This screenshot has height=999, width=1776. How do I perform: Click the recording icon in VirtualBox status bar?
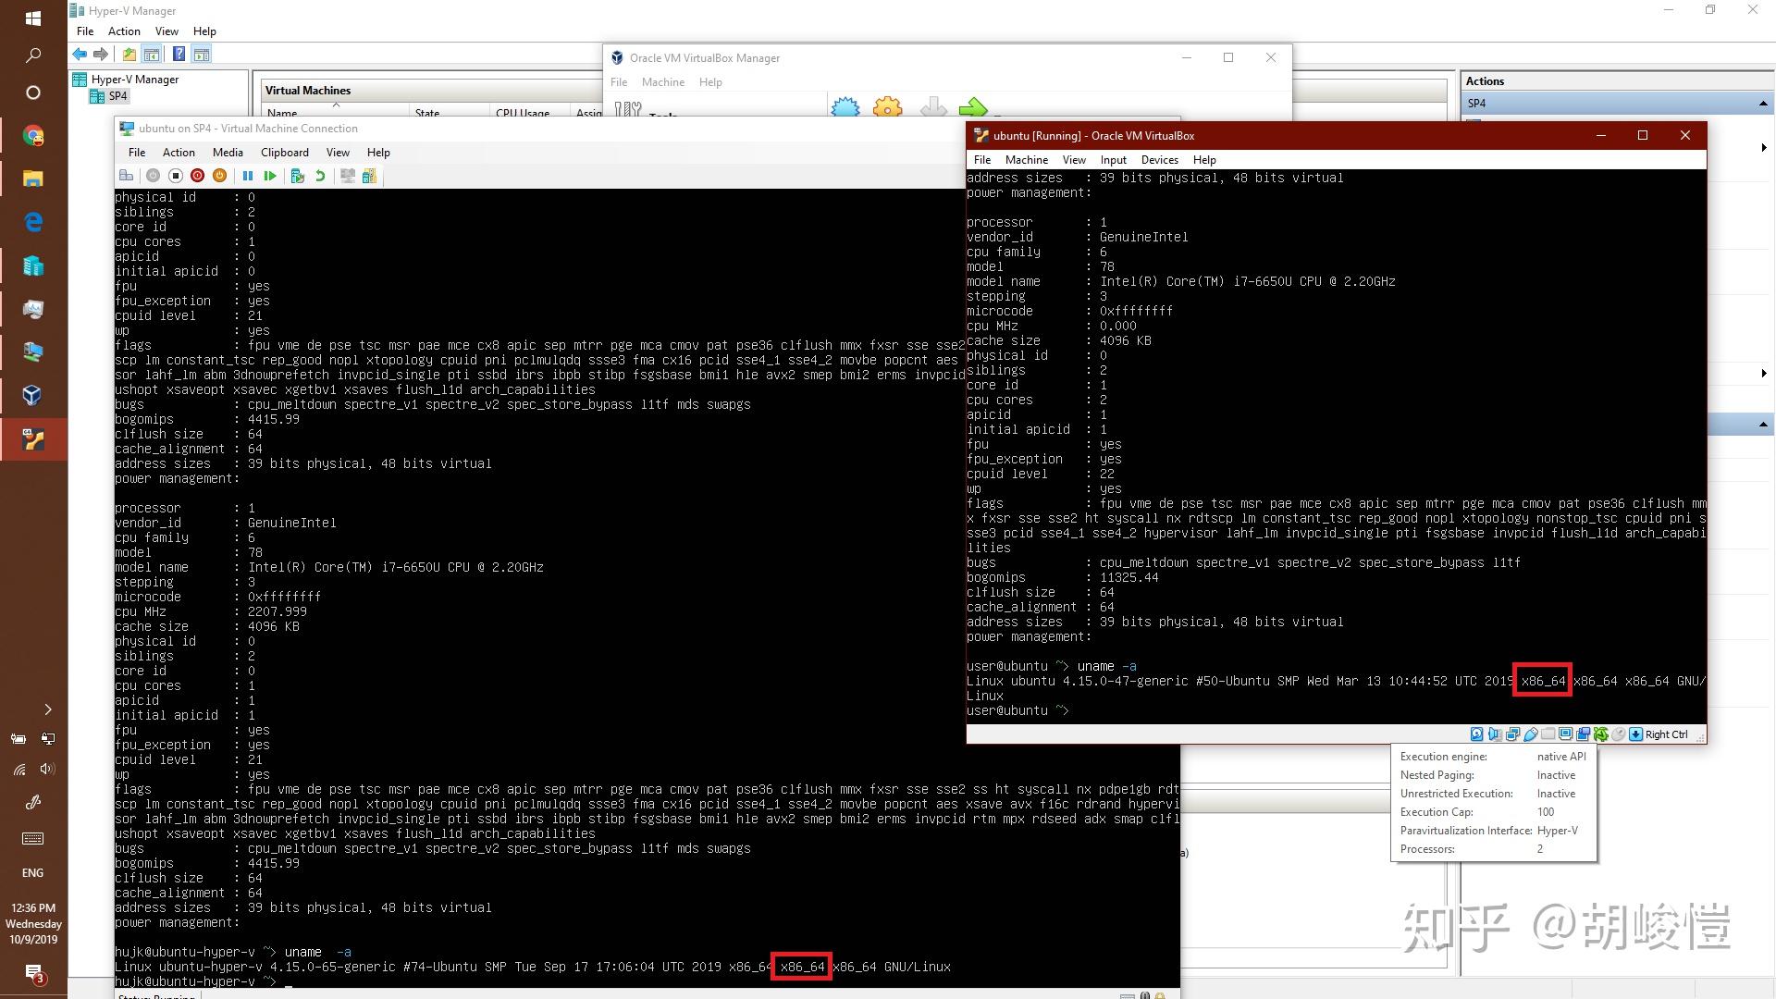(x=1584, y=734)
